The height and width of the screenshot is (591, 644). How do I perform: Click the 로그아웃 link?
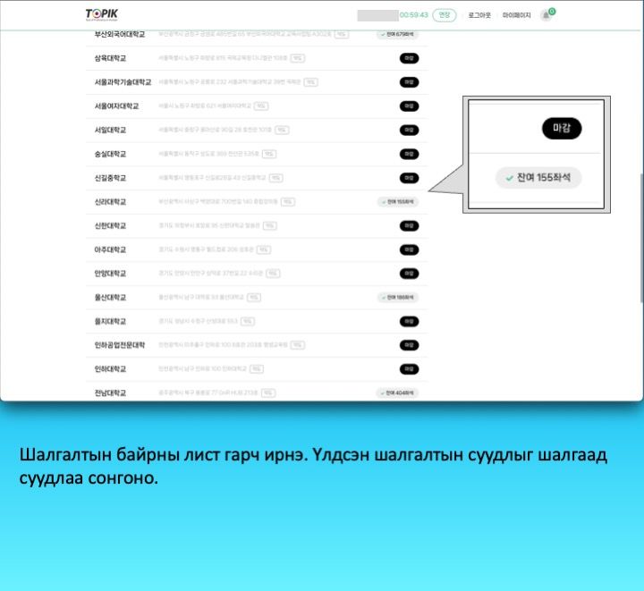point(479,15)
